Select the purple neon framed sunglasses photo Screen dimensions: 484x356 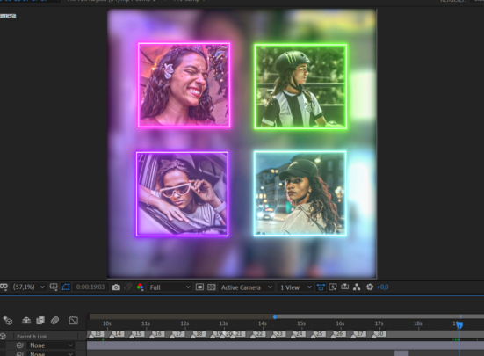[182, 194]
